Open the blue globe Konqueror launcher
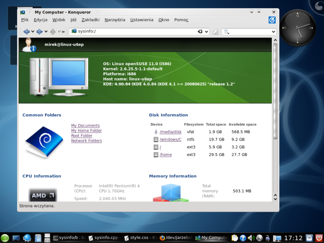Image resolution: width=324 pixels, height=243 pixels. 27,238
